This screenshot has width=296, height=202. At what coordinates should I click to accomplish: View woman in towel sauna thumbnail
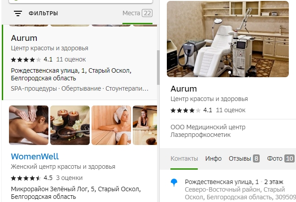[111, 125]
